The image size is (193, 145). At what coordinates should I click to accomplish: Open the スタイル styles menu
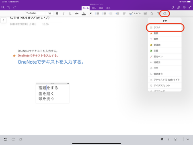(x=135, y=13)
